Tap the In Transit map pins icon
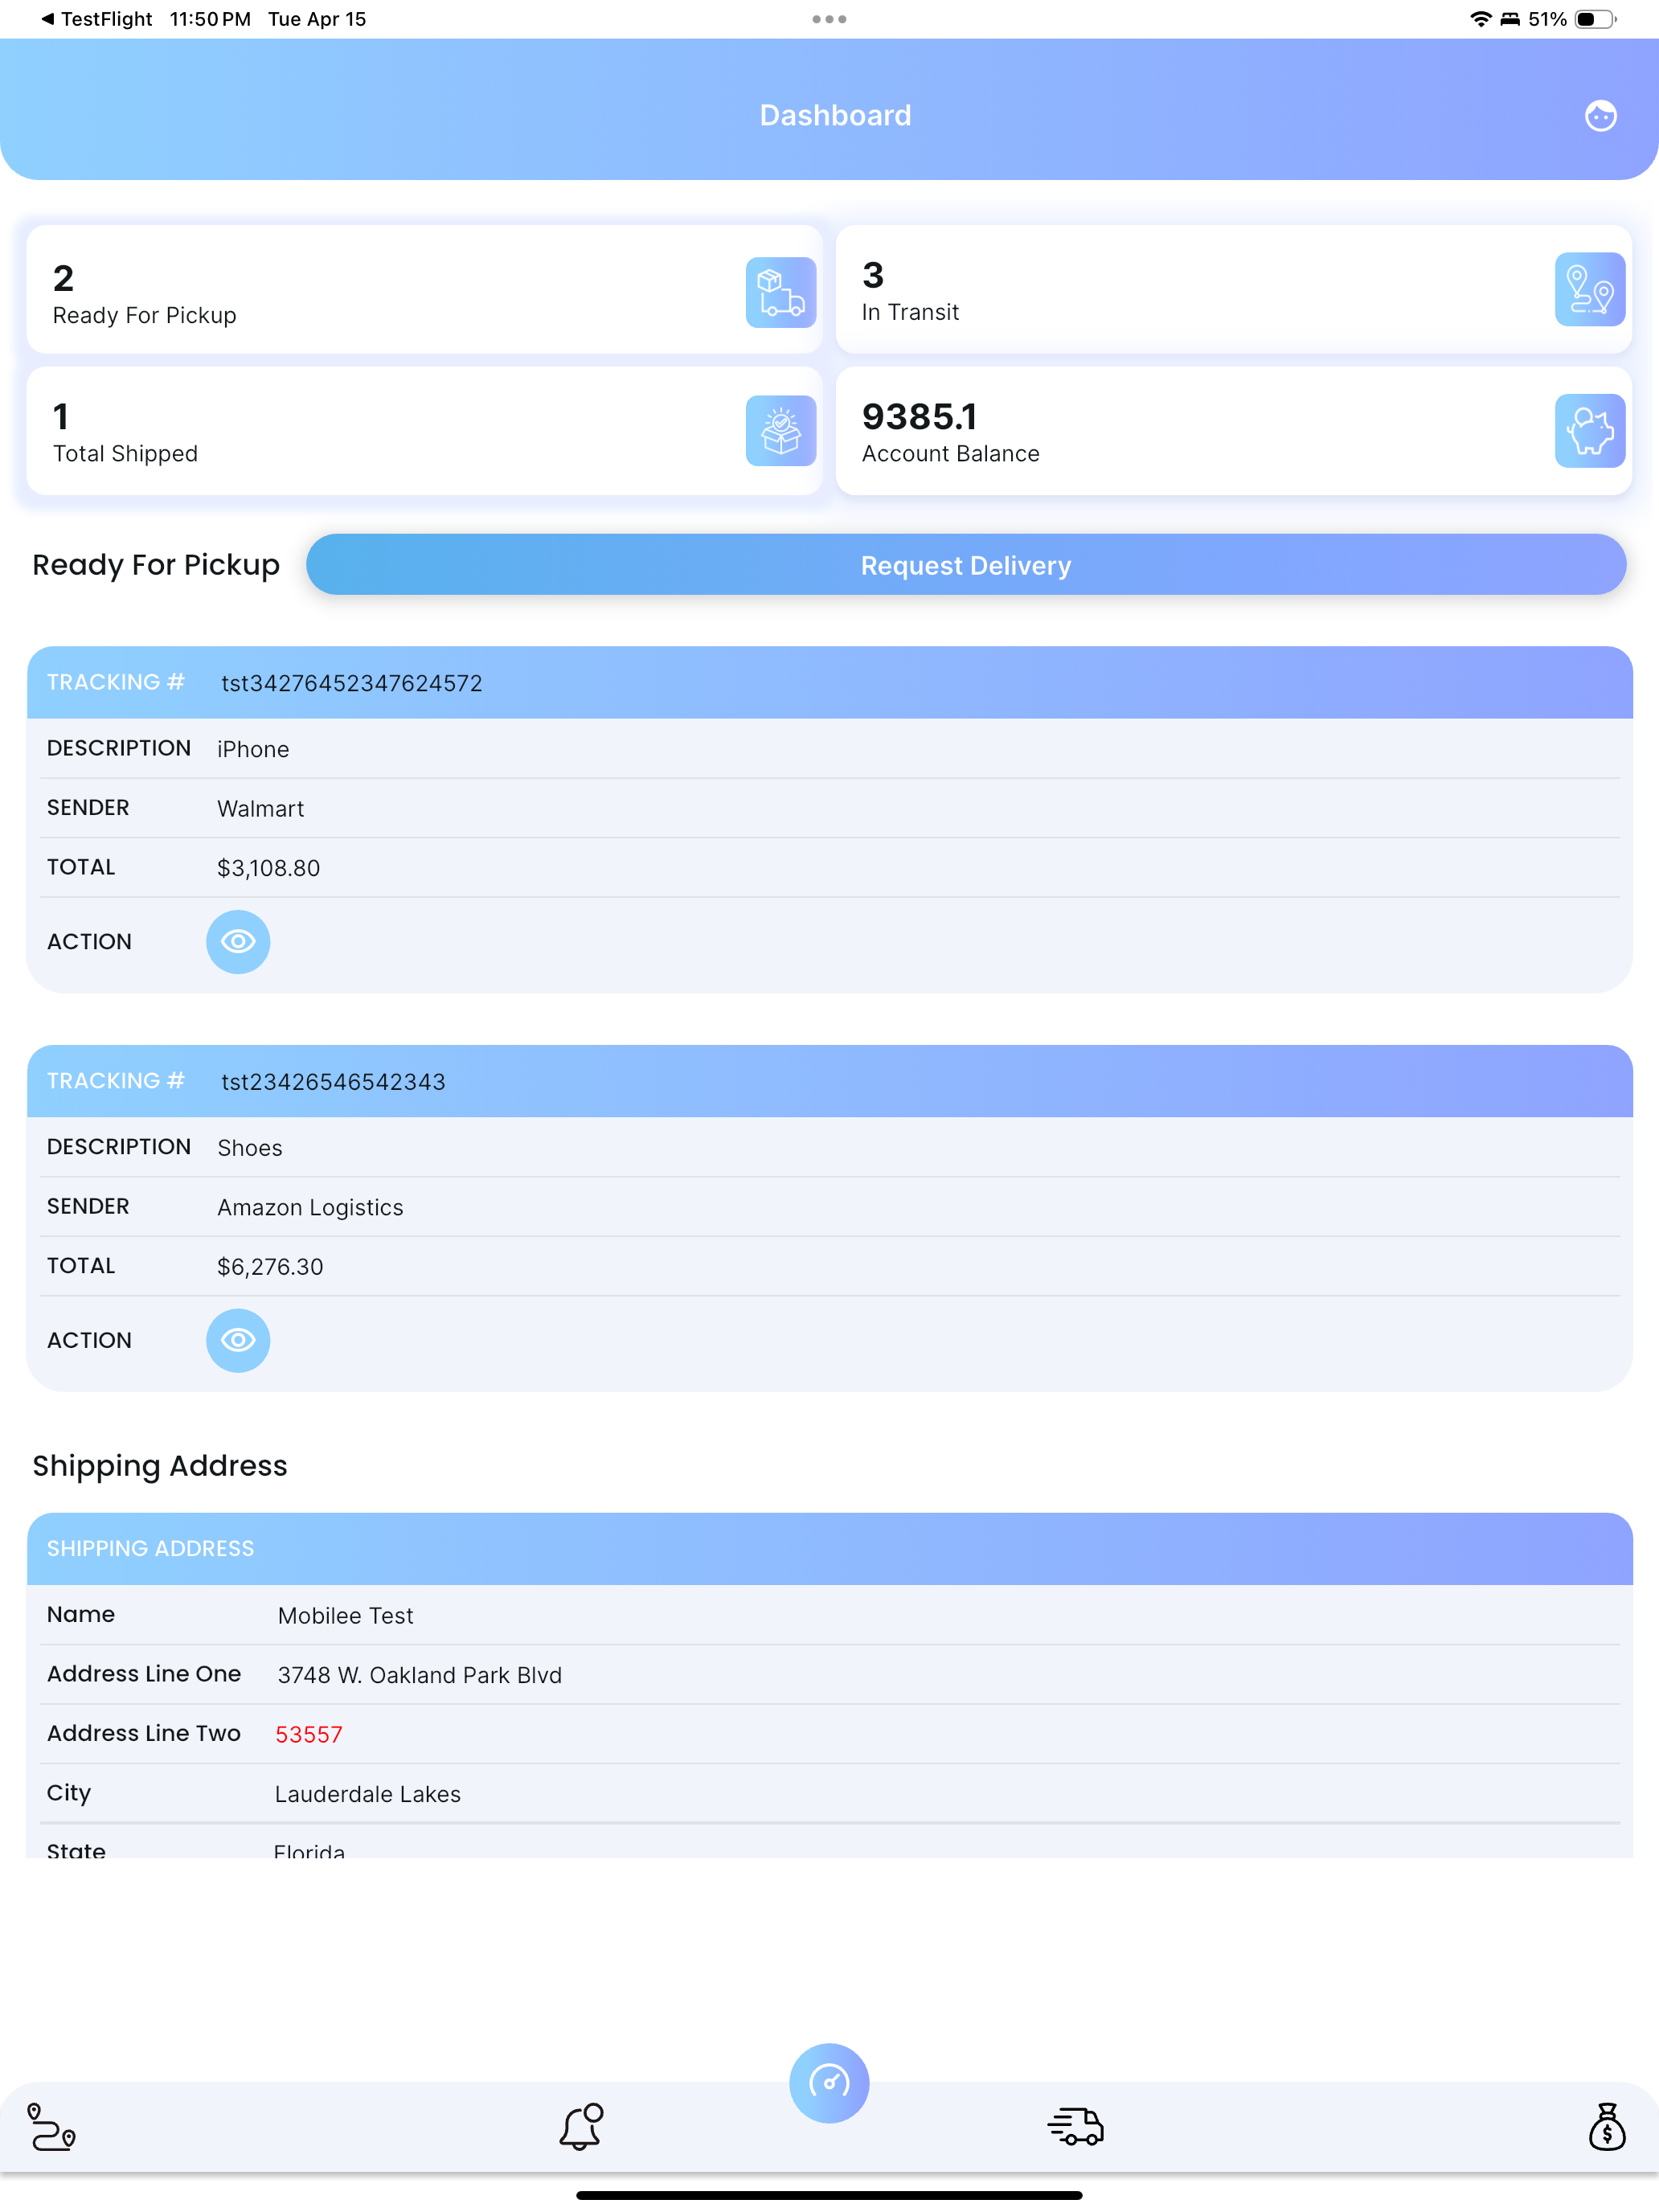 [1589, 289]
